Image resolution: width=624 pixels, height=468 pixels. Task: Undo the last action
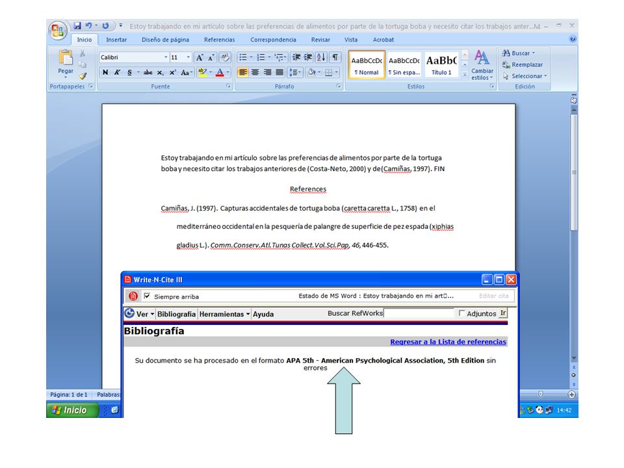point(89,26)
